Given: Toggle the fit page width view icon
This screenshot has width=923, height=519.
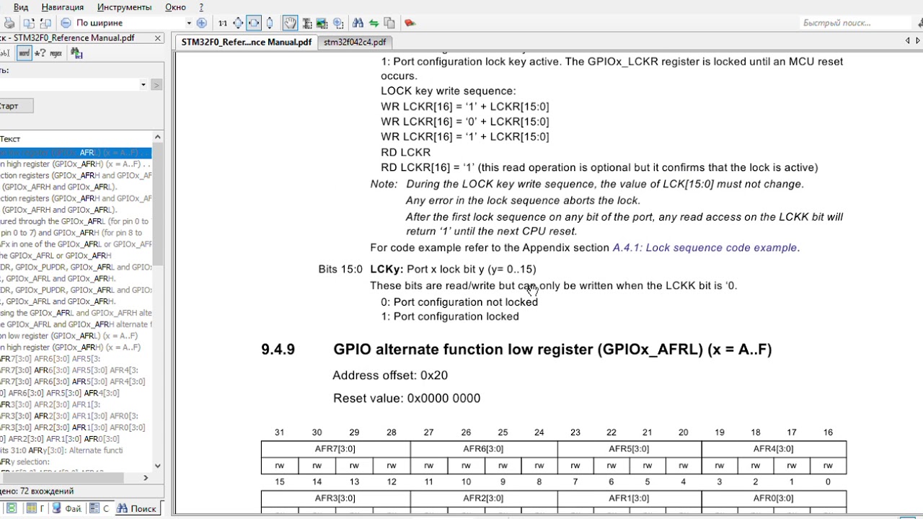Looking at the screenshot, I should pyautogui.click(x=254, y=23).
